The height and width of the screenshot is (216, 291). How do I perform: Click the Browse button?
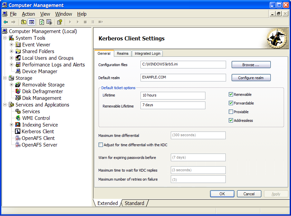(251, 65)
